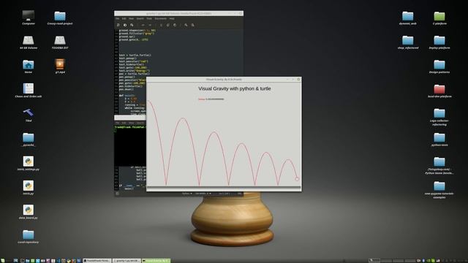This screenshot has width=468, height=263.
Task: Select the Design-patterns folder icon
Action: (x=439, y=66)
